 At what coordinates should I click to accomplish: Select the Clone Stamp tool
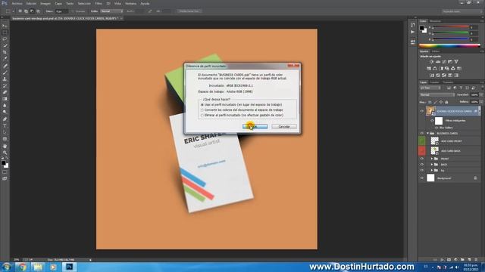(5, 79)
